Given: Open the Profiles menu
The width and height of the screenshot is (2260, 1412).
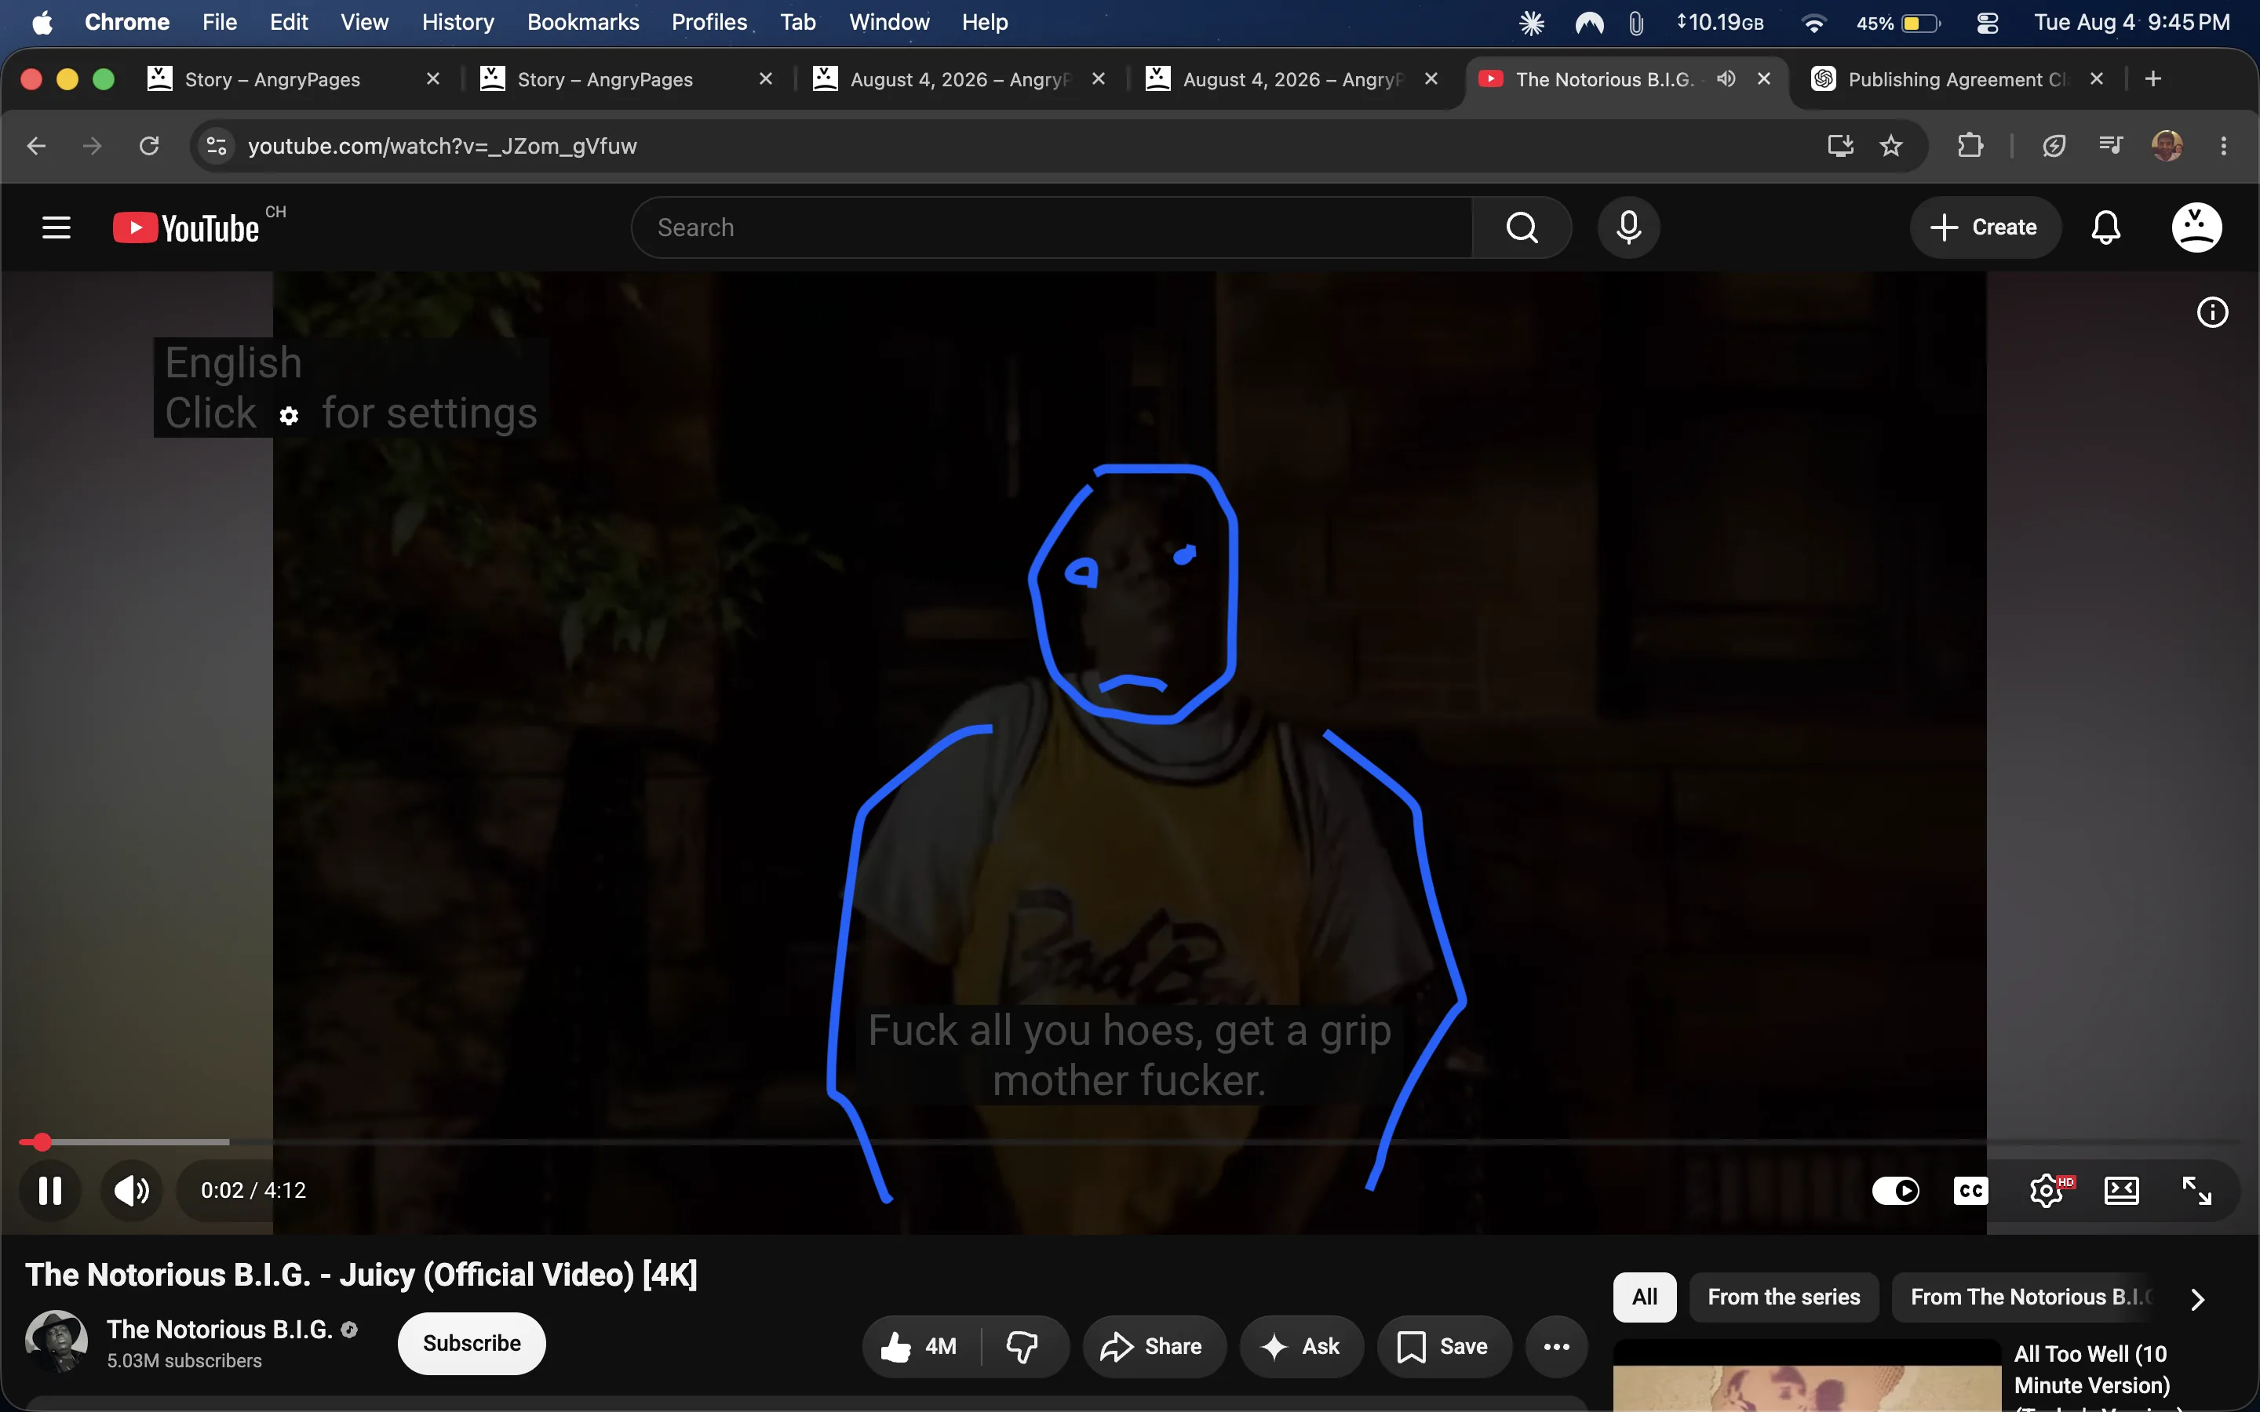Looking at the screenshot, I should 709,23.
